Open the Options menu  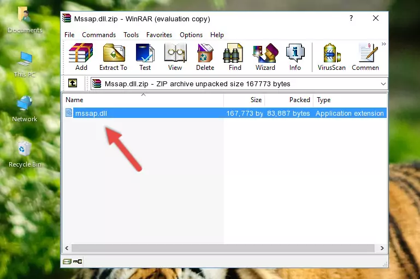click(x=191, y=35)
